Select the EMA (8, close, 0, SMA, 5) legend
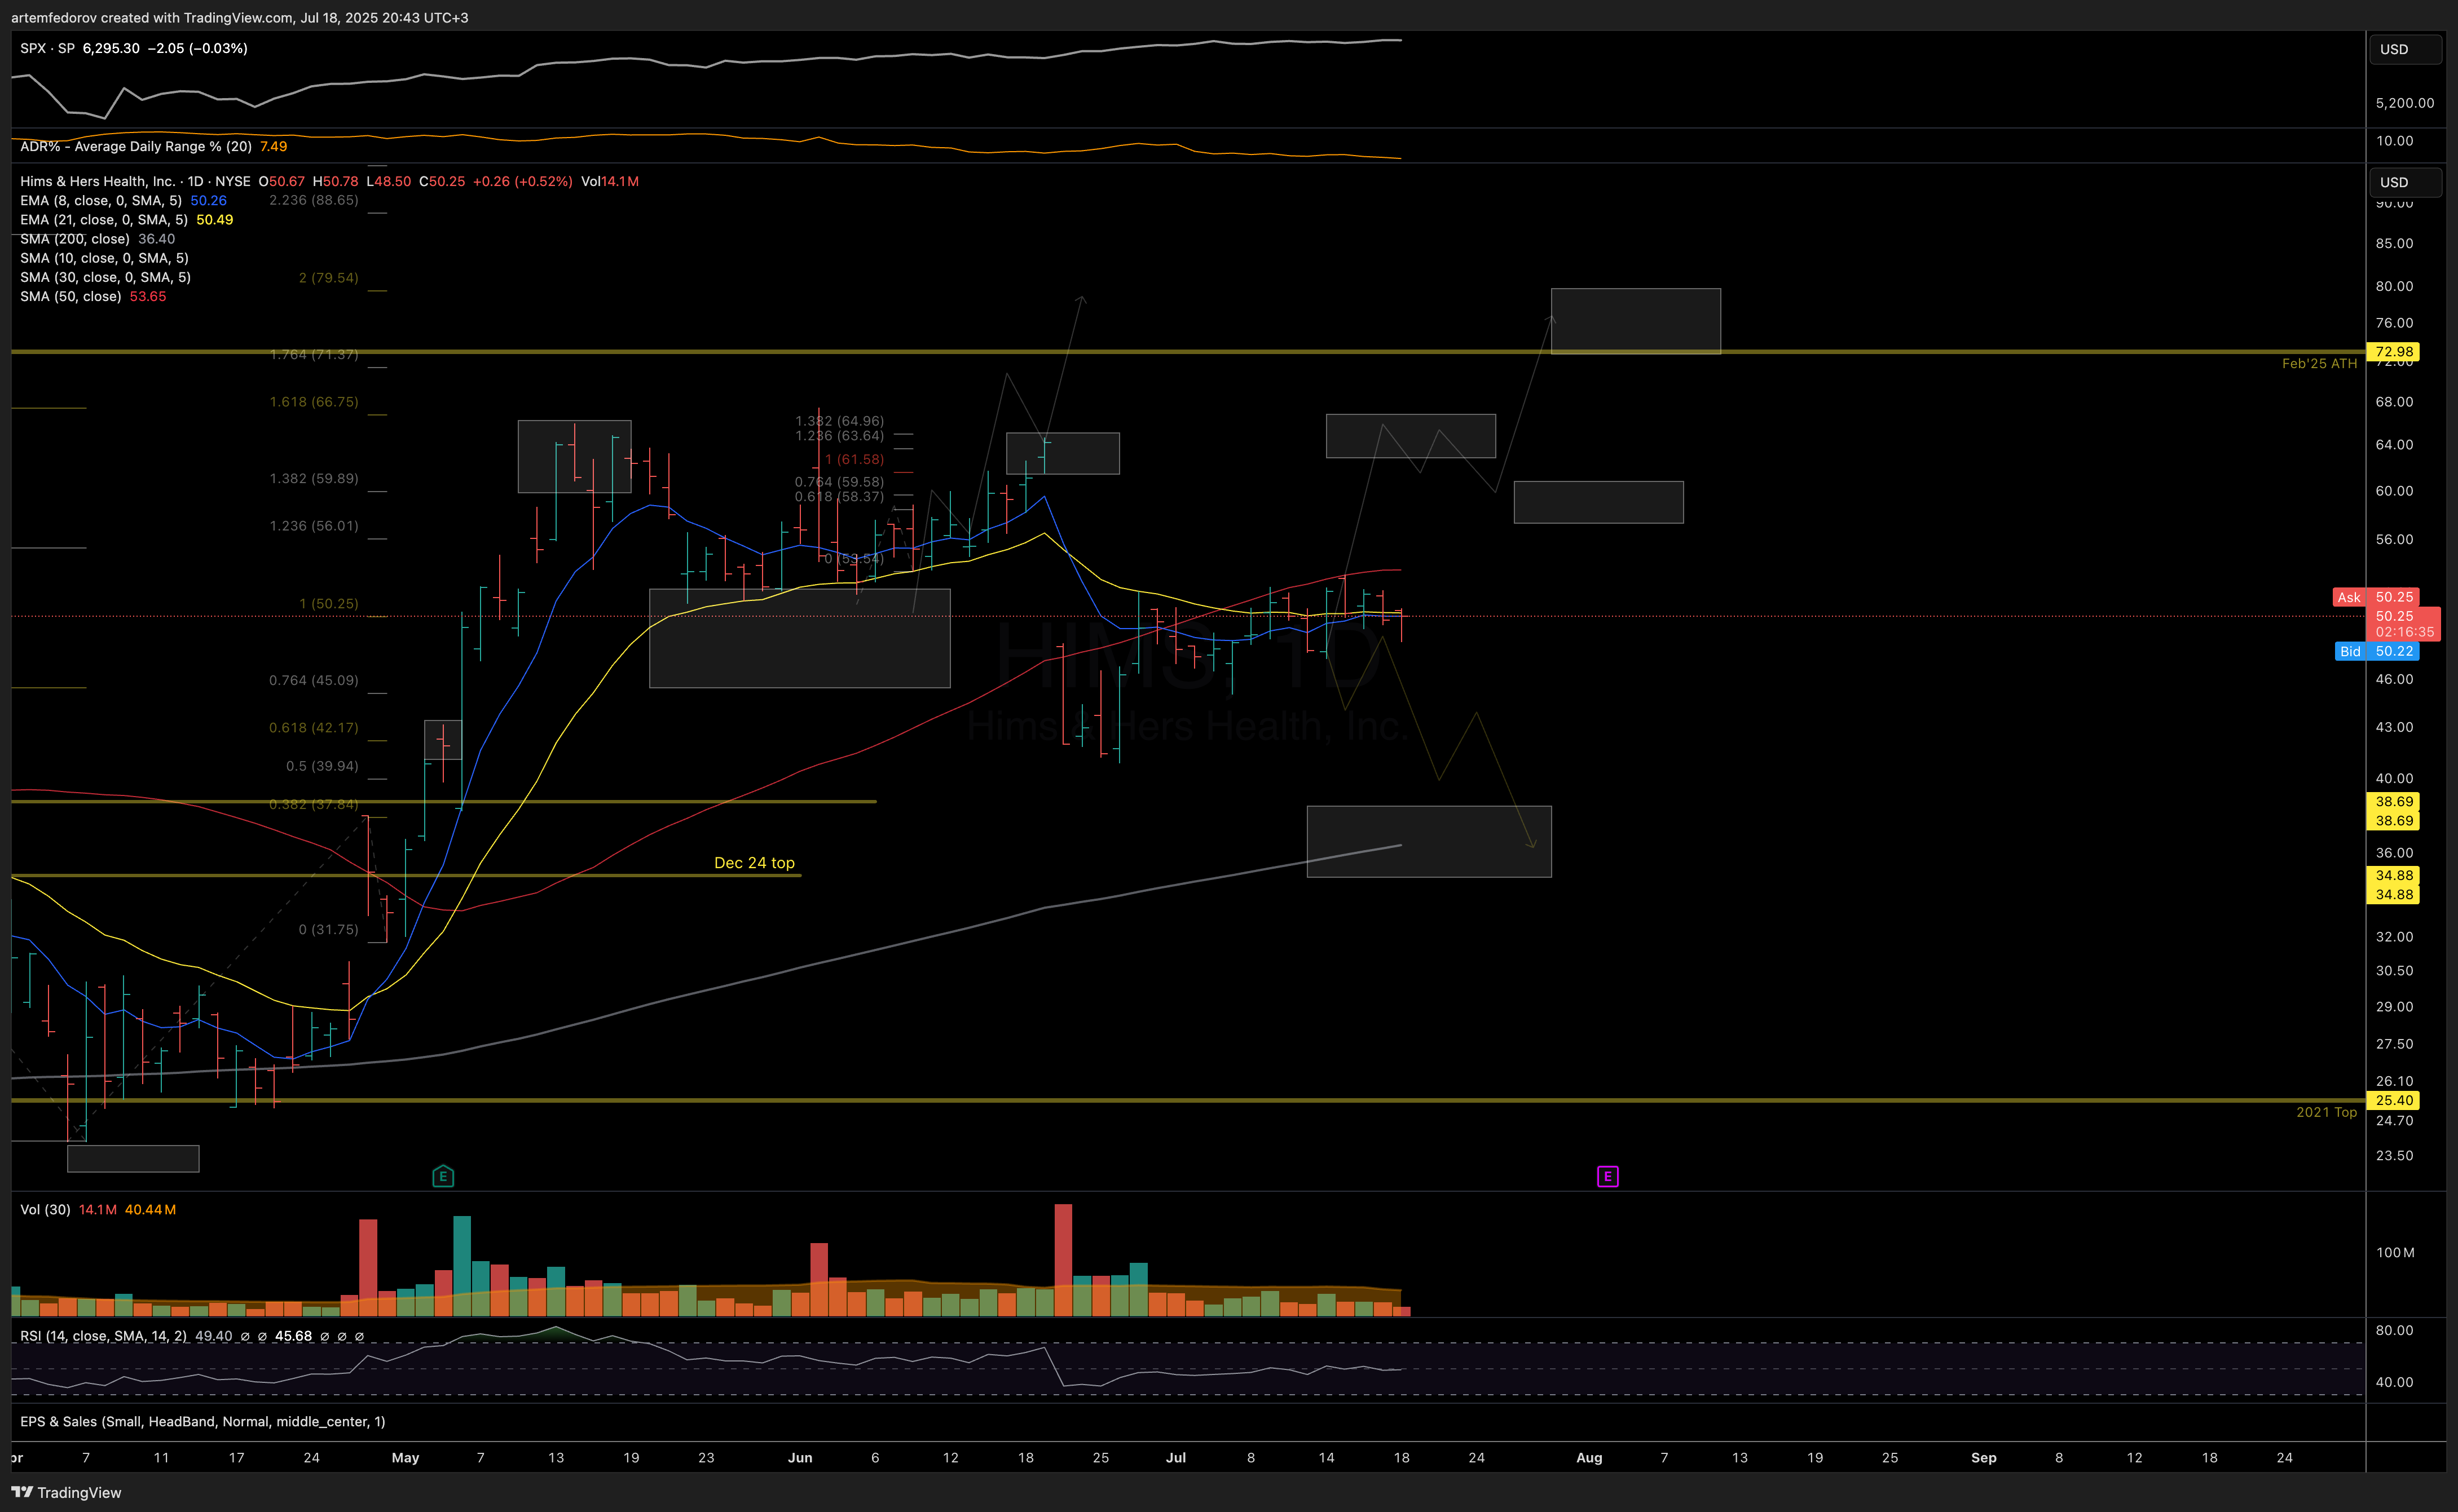This screenshot has width=2458, height=1512. click(101, 200)
